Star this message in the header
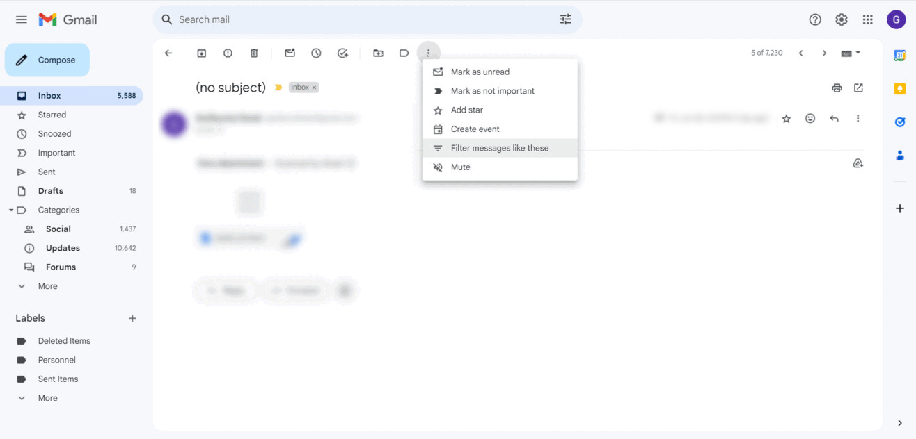The height and width of the screenshot is (439, 916). pos(786,119)
